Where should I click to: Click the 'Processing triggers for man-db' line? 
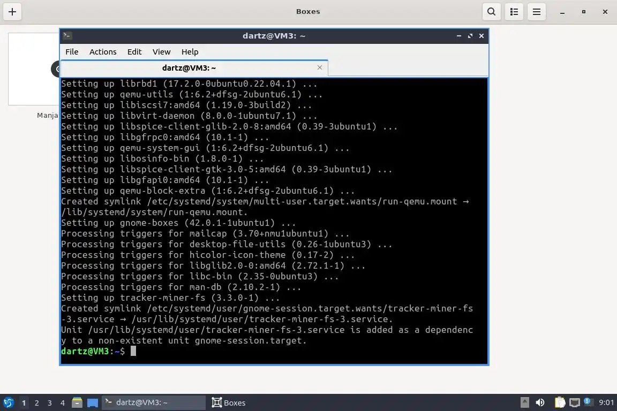tap(181, 287)
